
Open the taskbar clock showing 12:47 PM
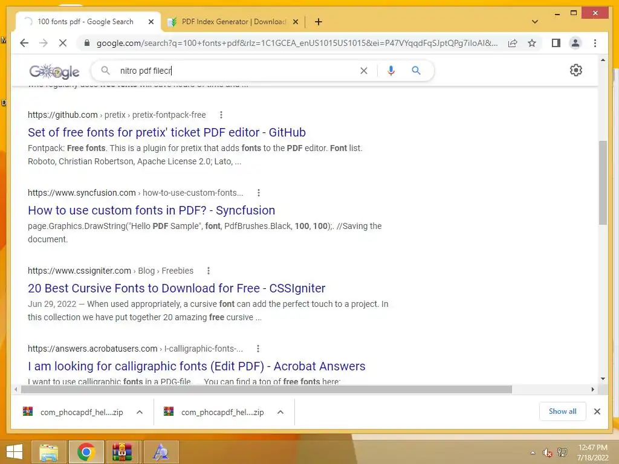point(592,453)
